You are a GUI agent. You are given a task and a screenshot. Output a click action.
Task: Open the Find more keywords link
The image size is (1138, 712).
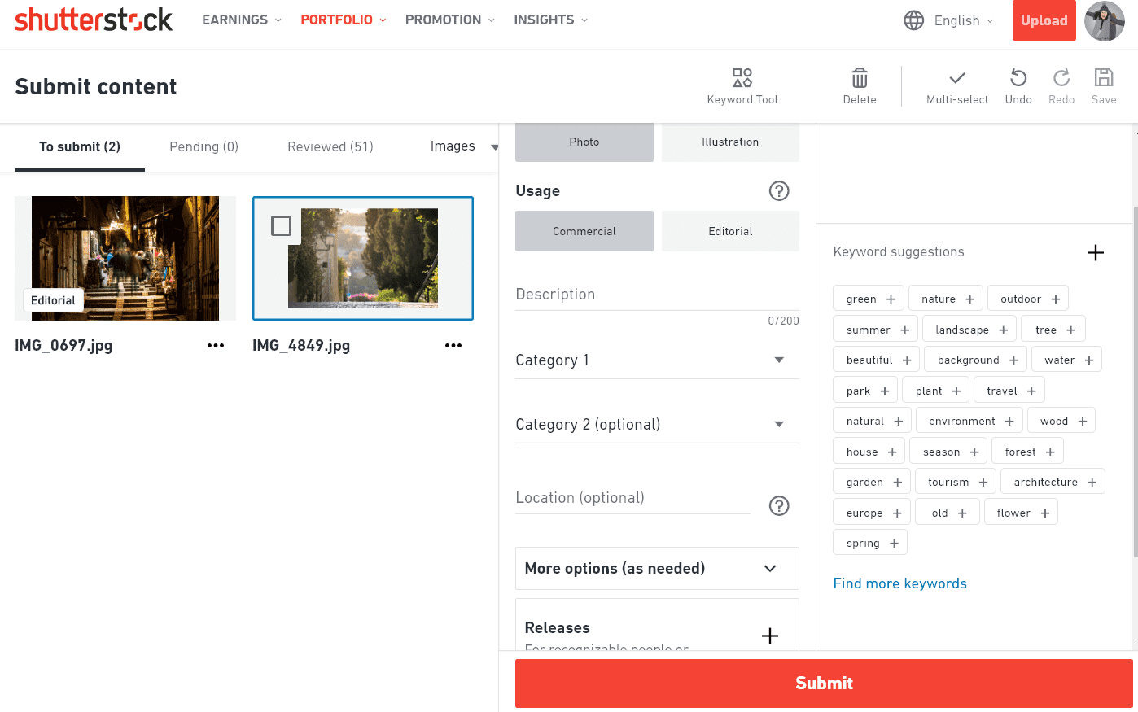coord(899,583)
